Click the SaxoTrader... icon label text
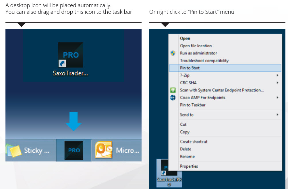The height and width of the screenshot is (189, 288). tap(71, 73)
